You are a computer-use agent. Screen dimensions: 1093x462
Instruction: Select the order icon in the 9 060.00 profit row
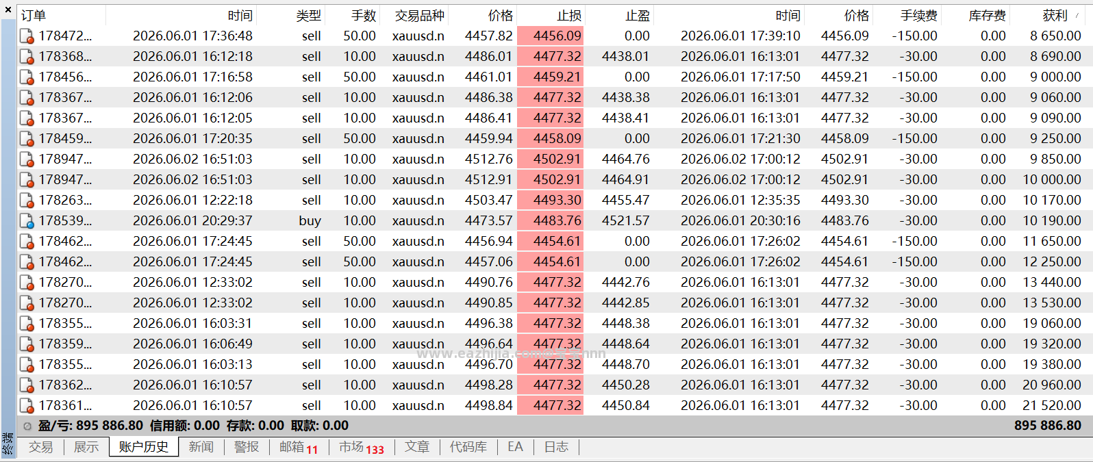point(27,97)
